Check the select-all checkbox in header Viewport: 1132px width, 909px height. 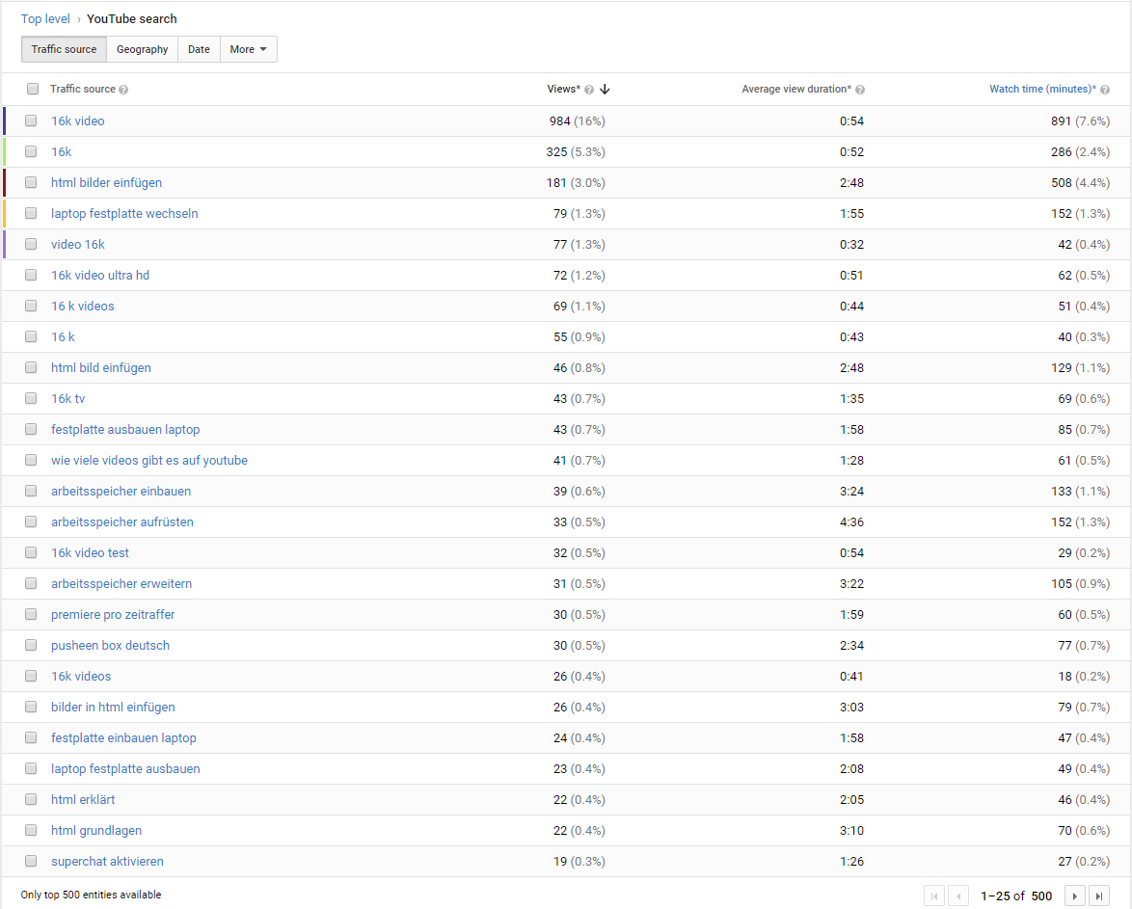pyautogui.click(x=33, y=89)
